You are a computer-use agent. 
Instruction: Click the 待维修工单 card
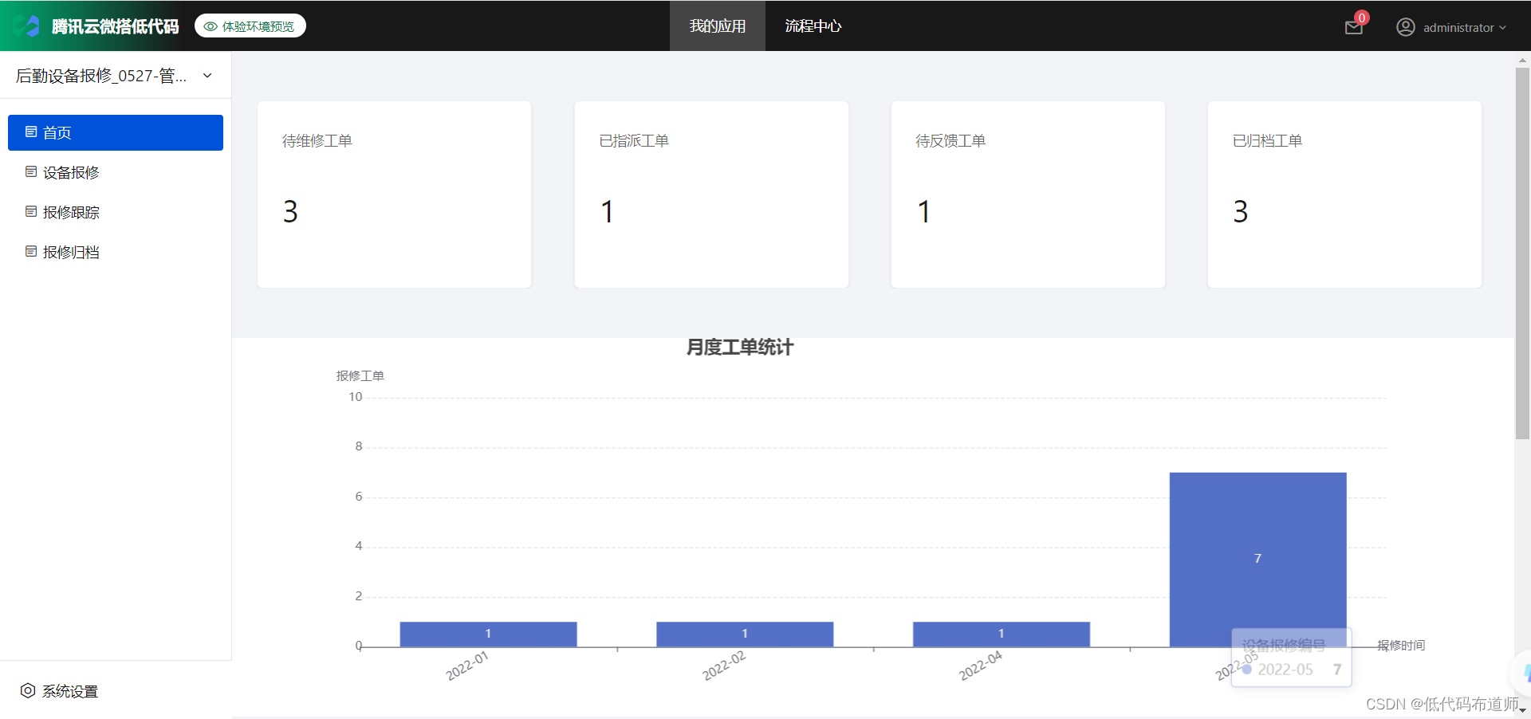(395, 194)
